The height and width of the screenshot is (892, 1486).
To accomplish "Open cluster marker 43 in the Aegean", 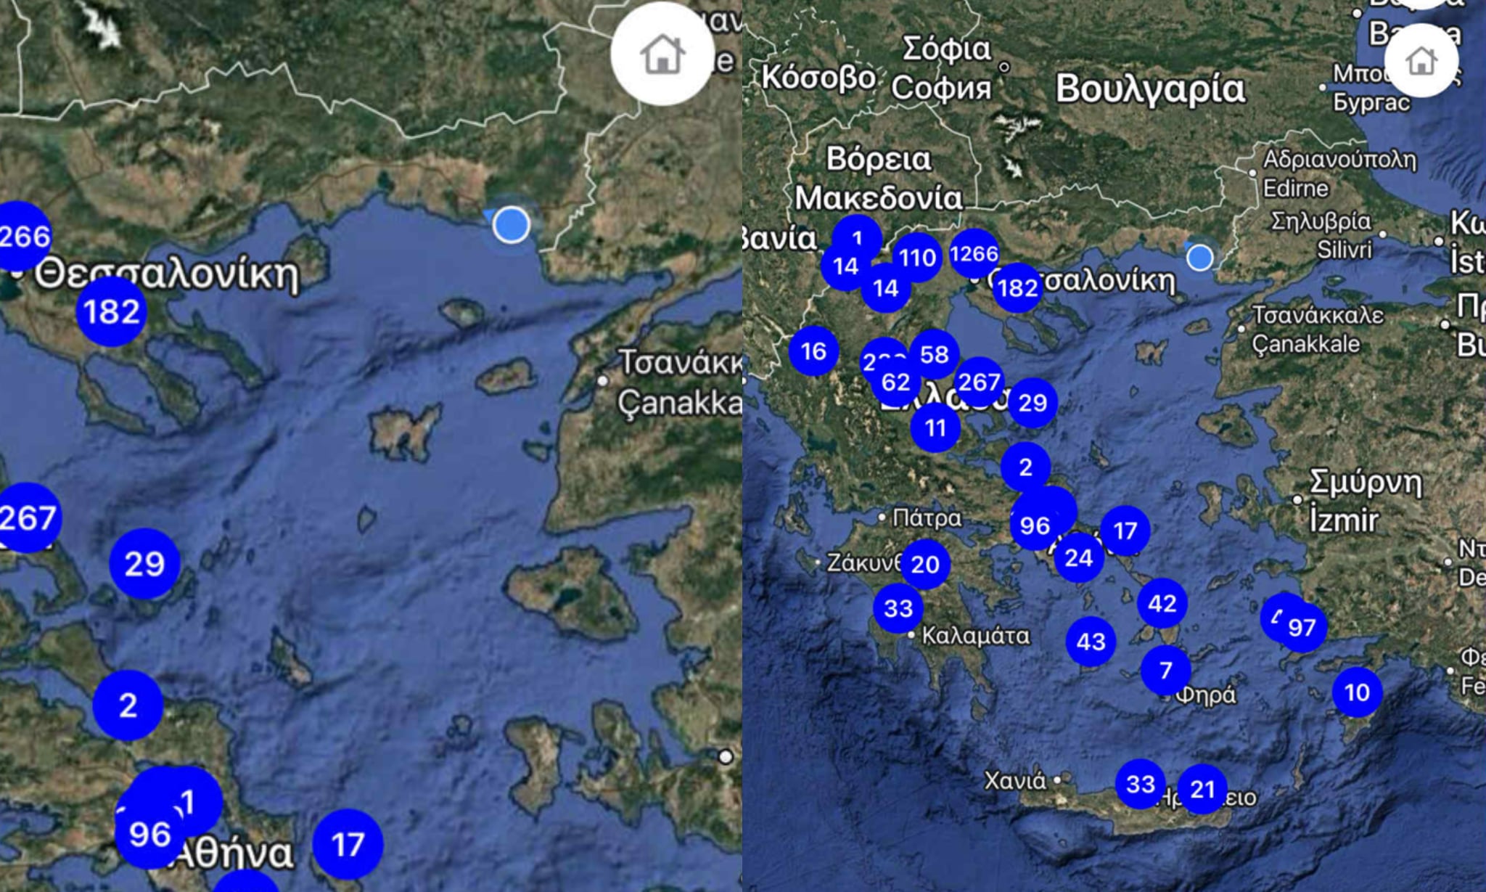I will point(1091,642).
